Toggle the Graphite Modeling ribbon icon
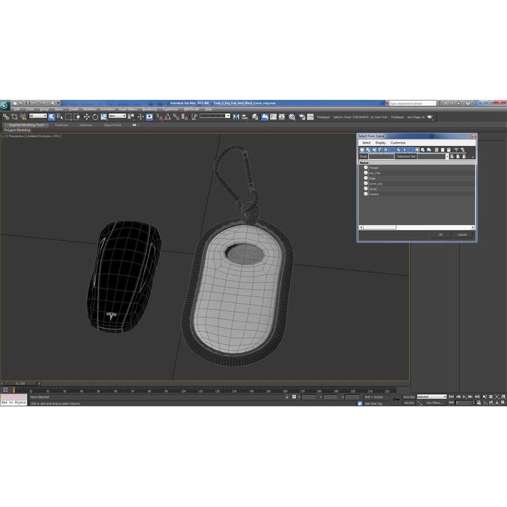Viewport: 507px width, 507px height. pos(265,117)
